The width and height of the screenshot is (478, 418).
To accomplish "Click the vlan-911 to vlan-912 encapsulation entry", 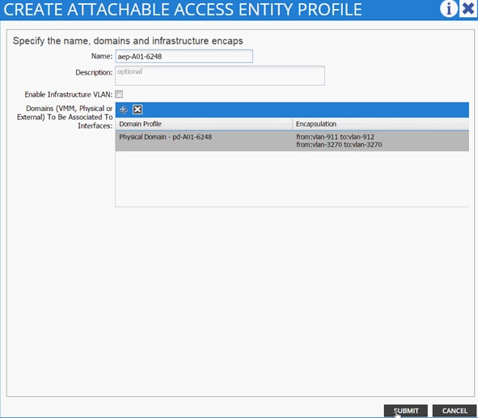I will pyautogui.click(x=335, y=137).
